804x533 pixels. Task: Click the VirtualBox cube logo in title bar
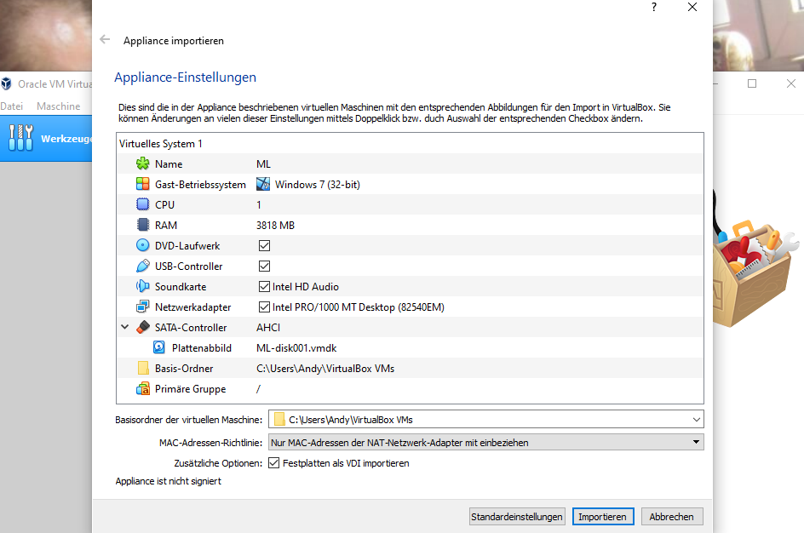tap(6, 83)
